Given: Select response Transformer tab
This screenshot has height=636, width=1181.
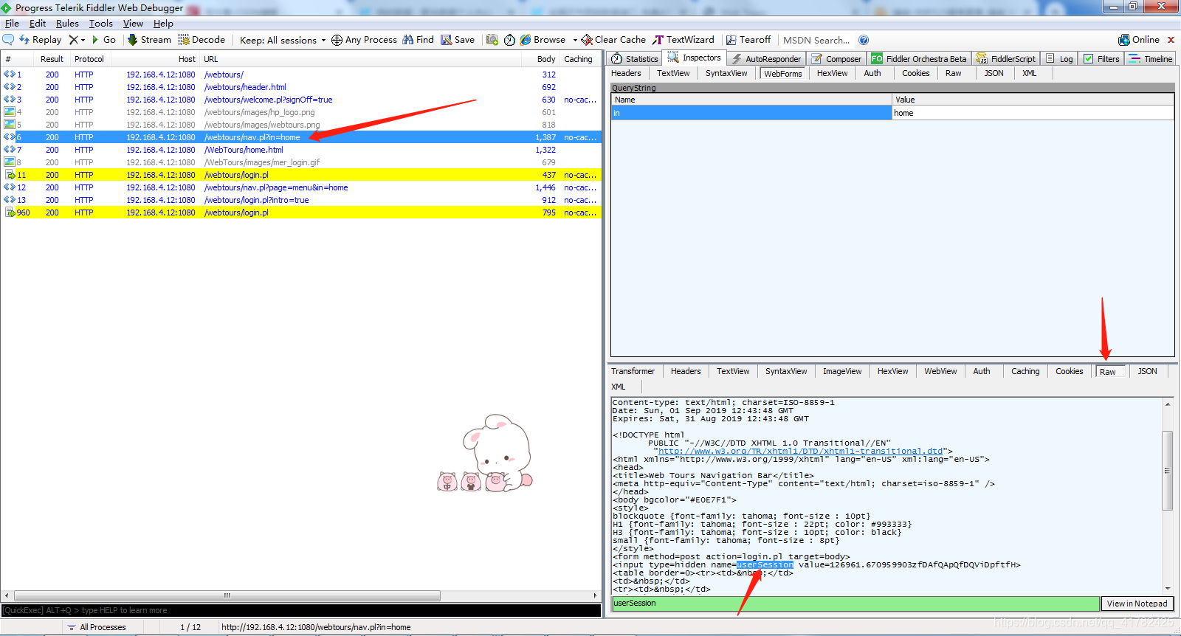Looking at the screenshot, I should pos(633,371).
